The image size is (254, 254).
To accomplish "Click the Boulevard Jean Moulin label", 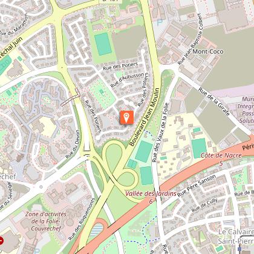I will [x=145, y=117].
